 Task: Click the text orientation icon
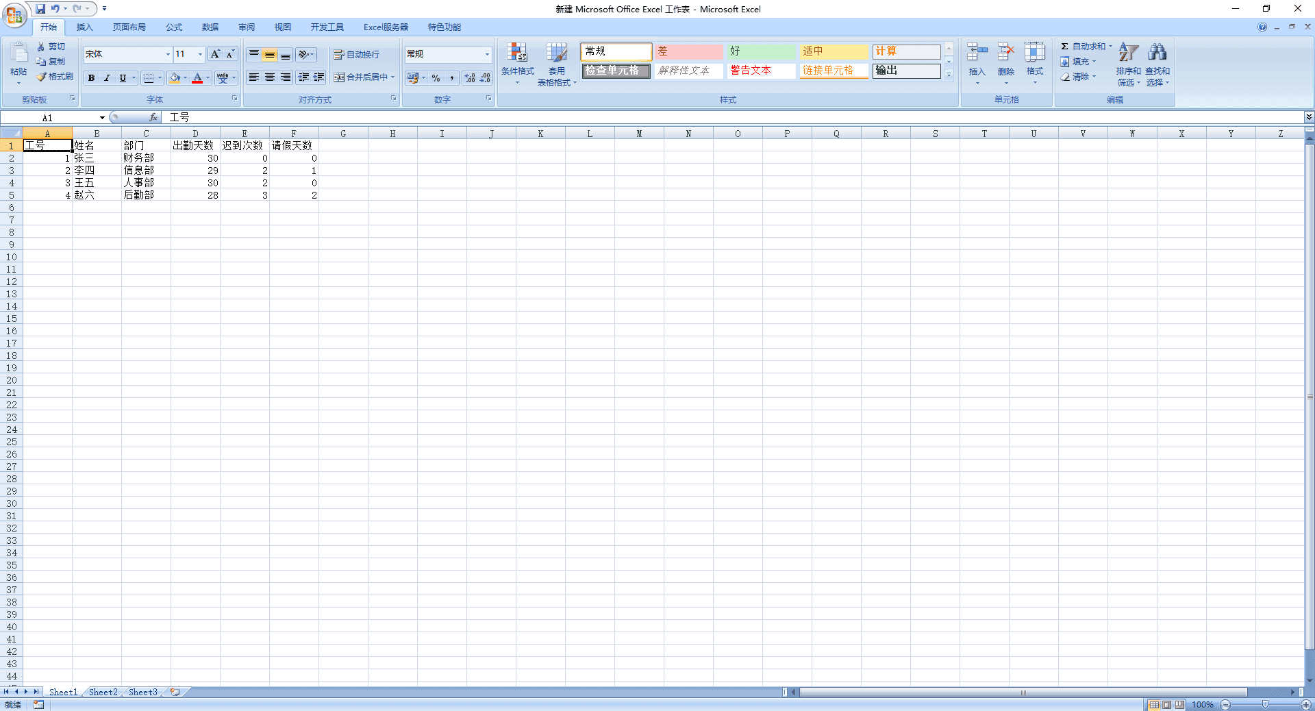coord(303,54)
